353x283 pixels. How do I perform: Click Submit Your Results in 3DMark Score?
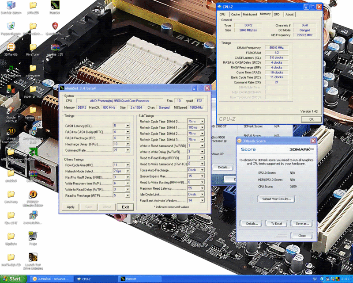[277, 199]
